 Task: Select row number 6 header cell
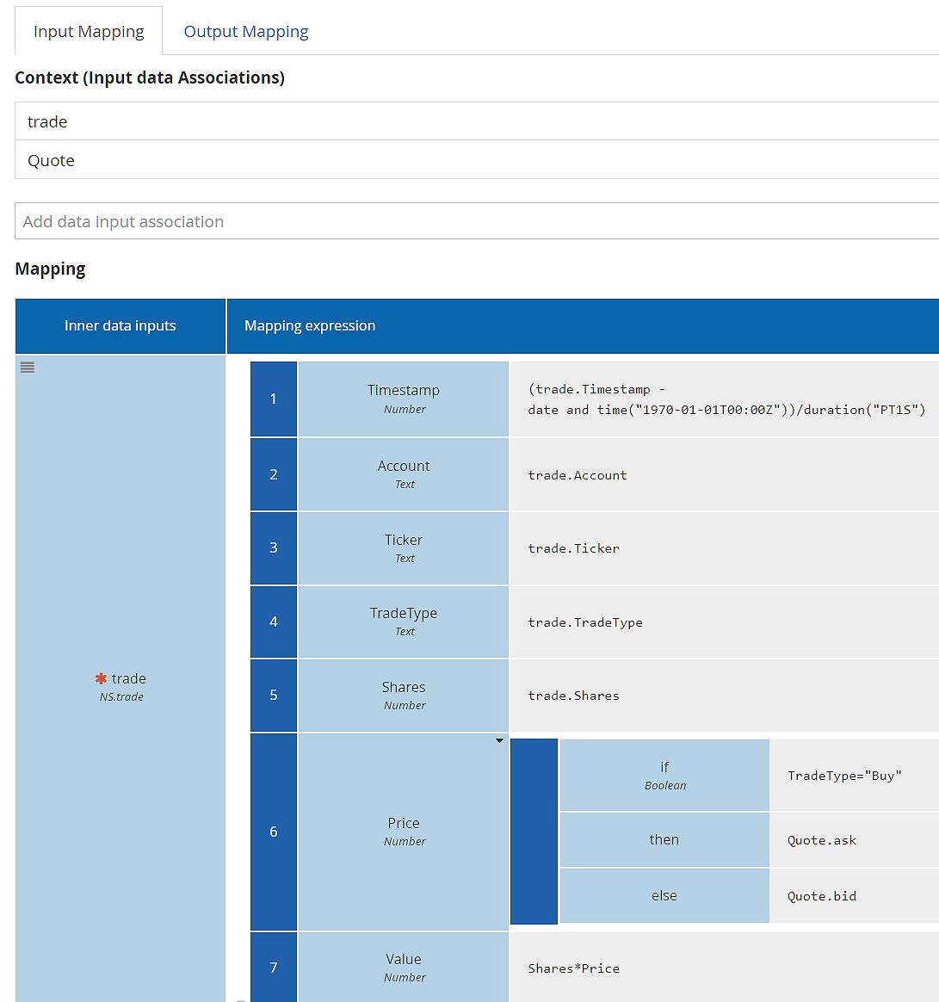pos(274,832)
